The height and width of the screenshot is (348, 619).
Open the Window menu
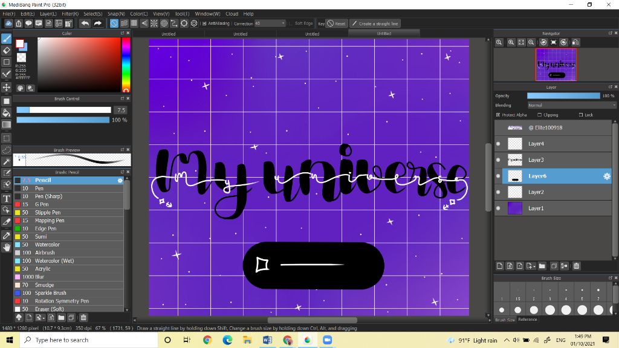pos(207,13)
